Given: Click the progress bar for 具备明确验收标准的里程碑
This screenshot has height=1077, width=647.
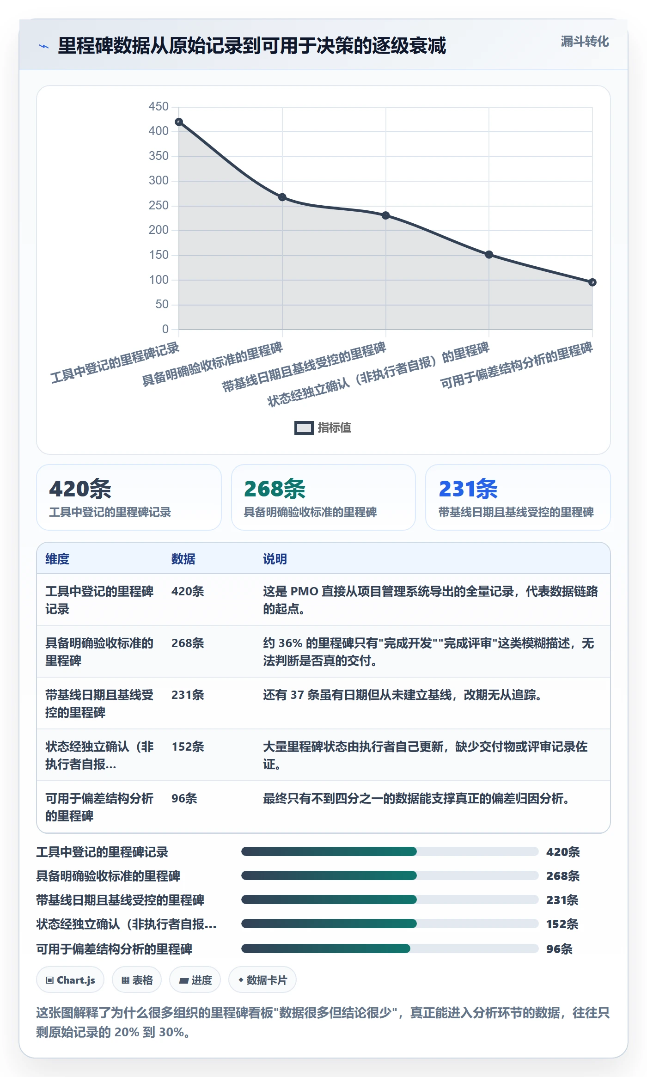Looking at the screenshot, I should click(x=390, y=875).
